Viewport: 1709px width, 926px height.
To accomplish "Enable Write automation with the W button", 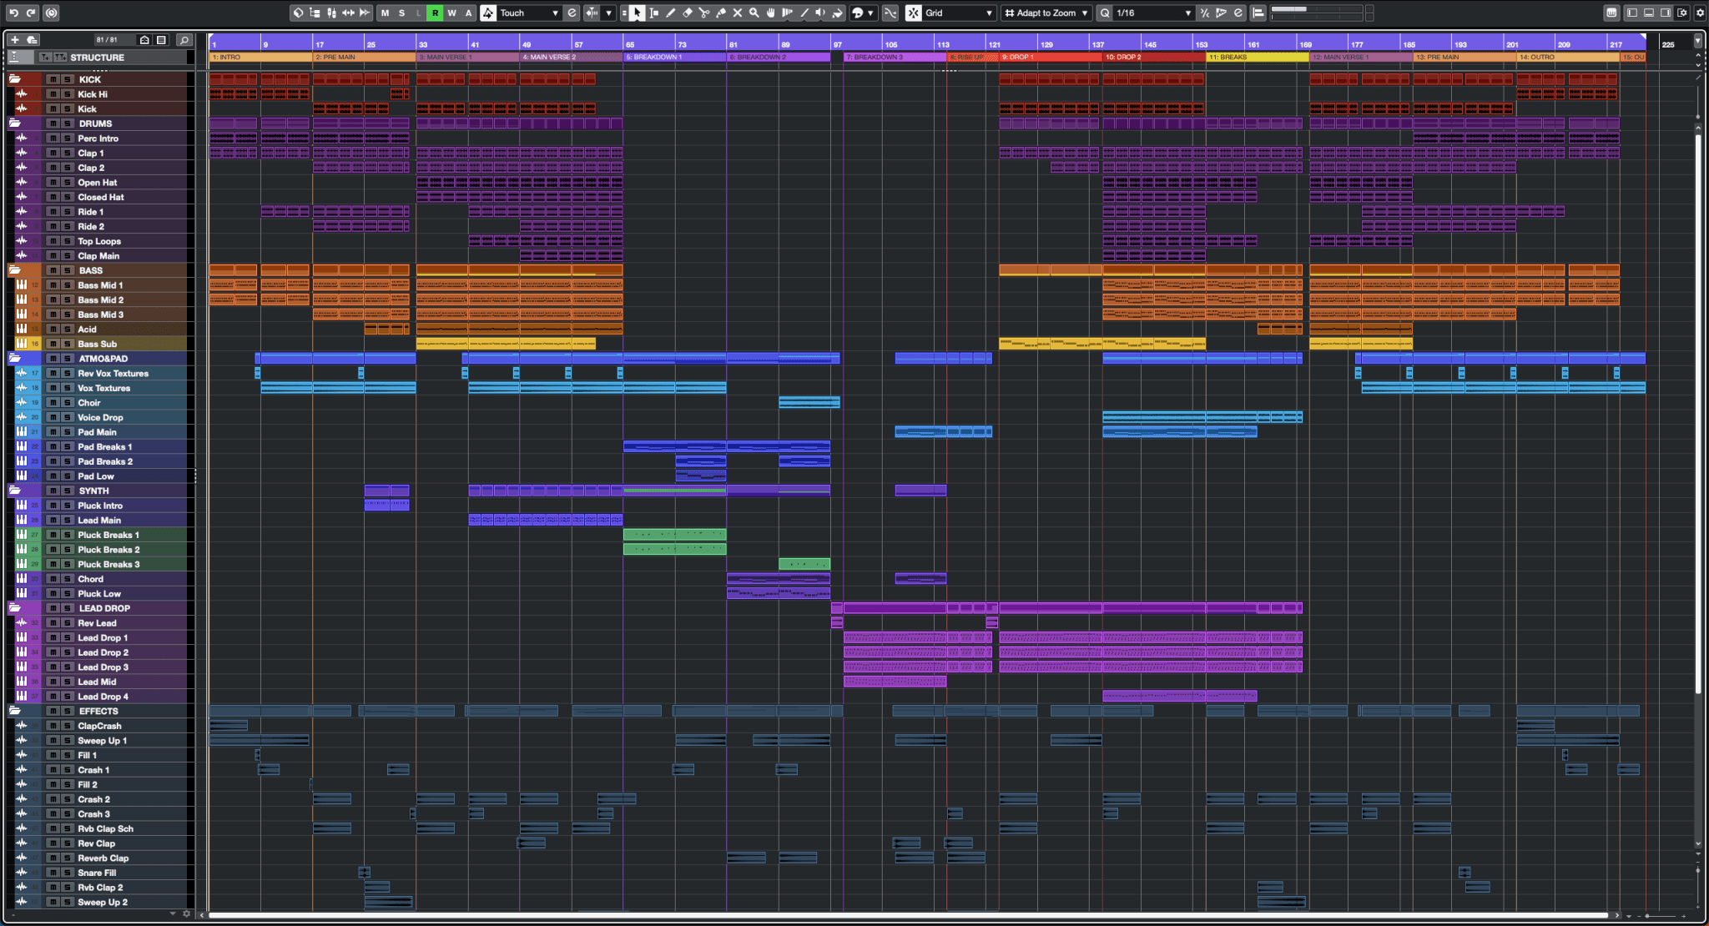I will click(x=452, y=13).
